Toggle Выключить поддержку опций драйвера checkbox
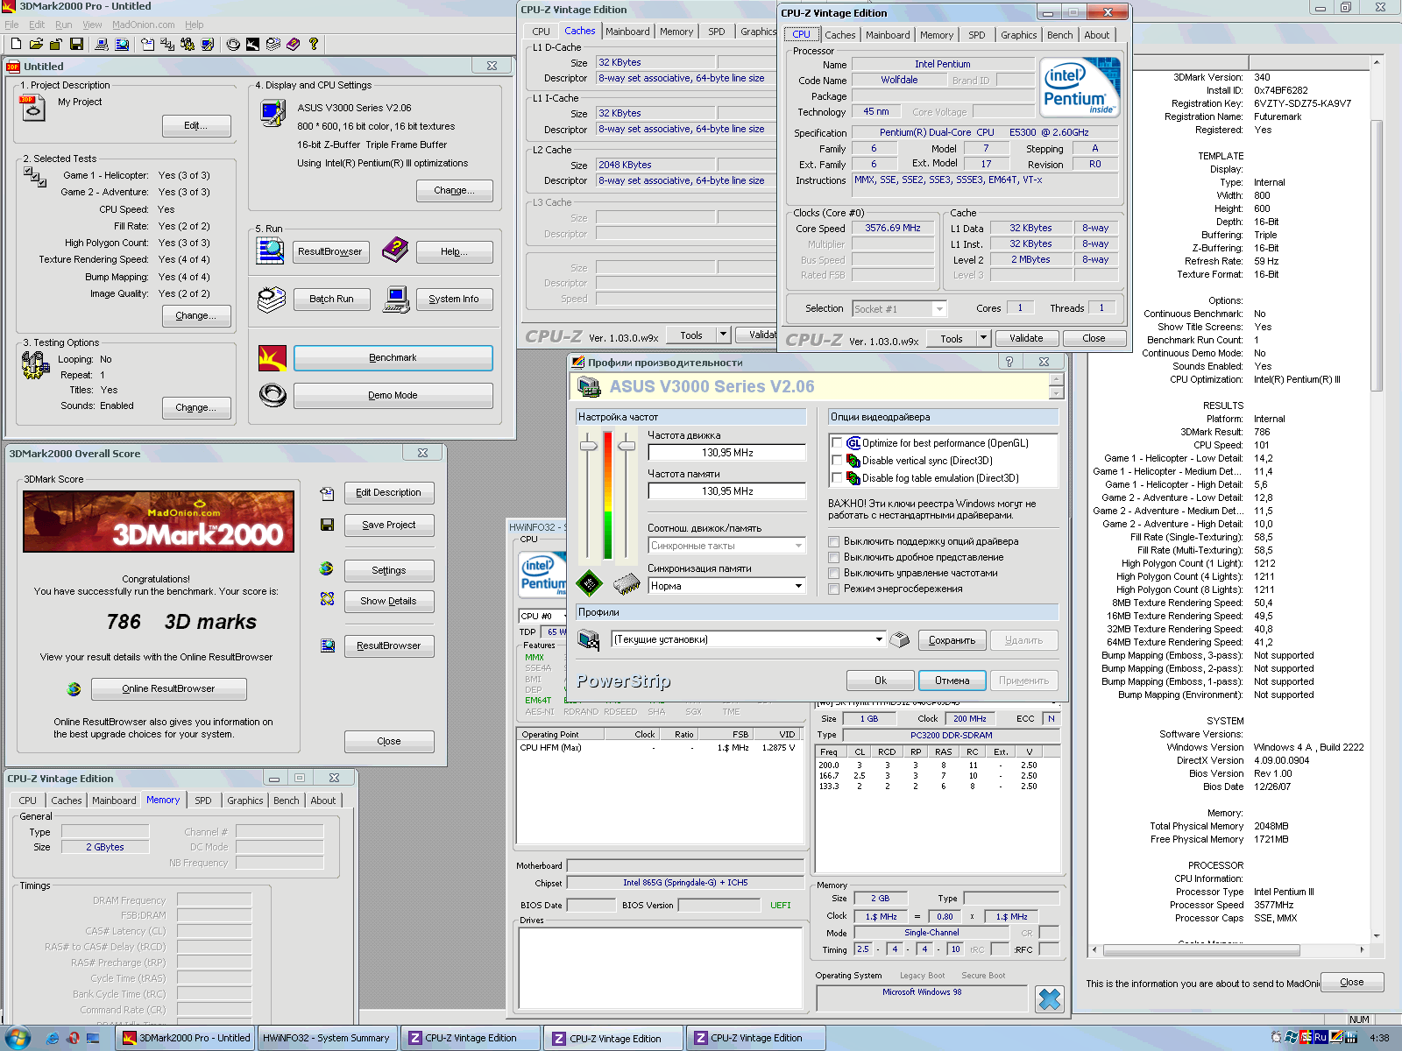This screenshot has width=1402, height=1051. coord(834,541)
